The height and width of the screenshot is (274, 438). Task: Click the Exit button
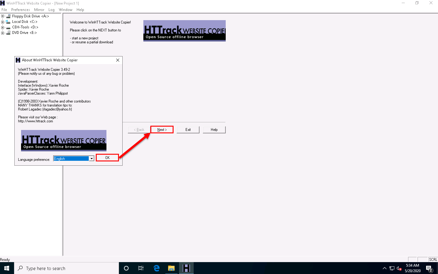click(x=188, y=130)
